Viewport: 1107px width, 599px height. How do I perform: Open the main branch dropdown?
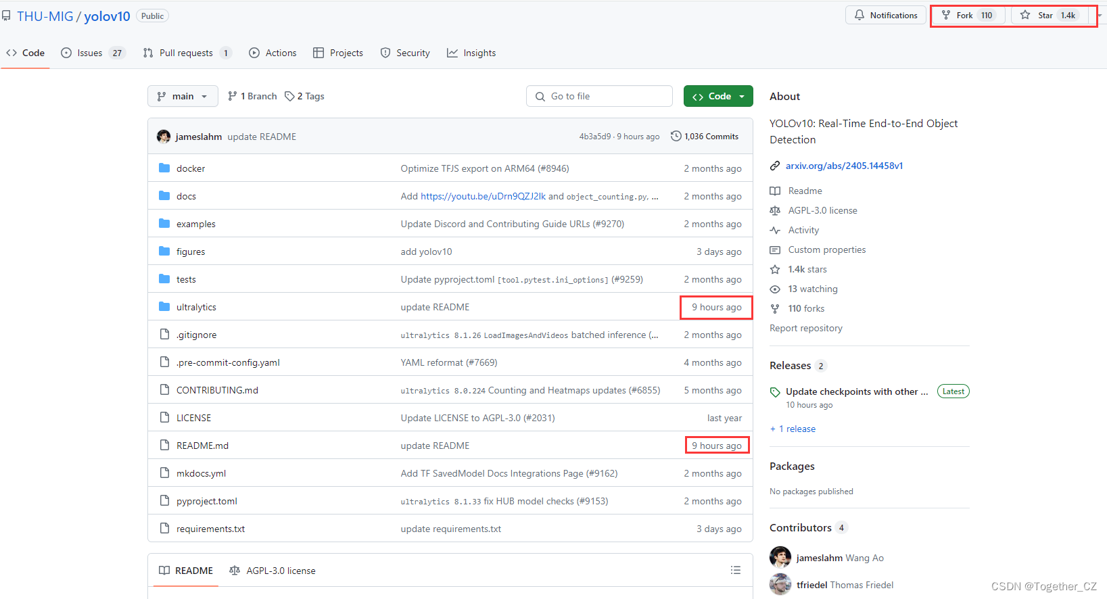[183, 96]
